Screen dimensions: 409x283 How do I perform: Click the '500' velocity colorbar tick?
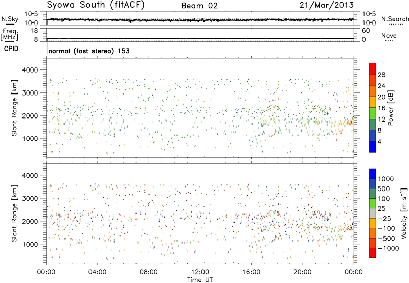pos(384,189)
